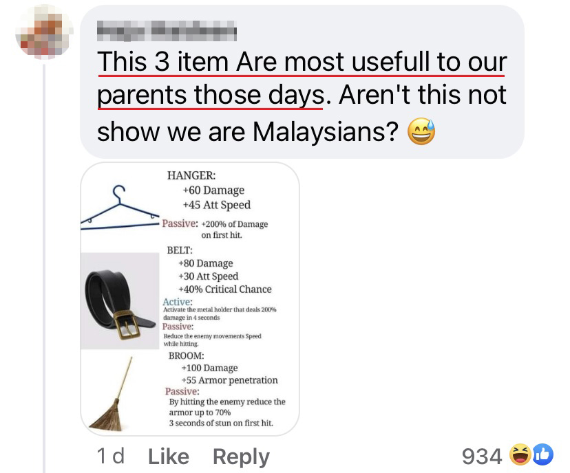Click the blue hanger picture in attachment
The width and height of the screenshot is (570, 473).
120,208
